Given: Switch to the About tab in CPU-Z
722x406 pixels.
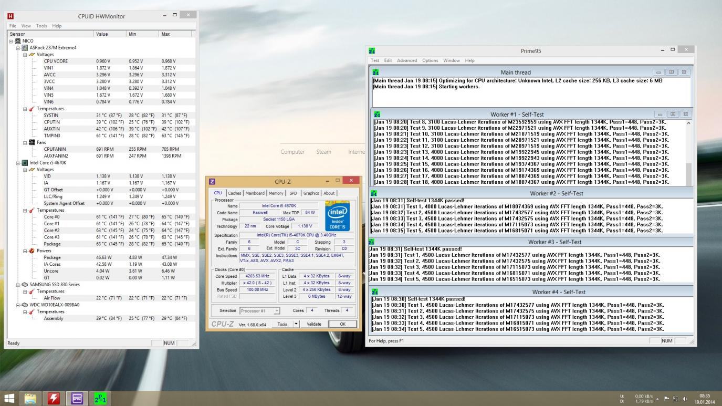Looking at the screenshot, I should 329,193.
